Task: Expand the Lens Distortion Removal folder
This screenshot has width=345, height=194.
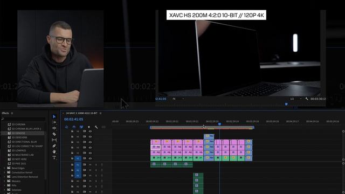Action: click(4, 177)
